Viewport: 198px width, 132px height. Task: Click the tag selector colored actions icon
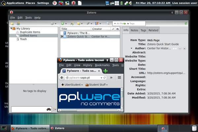click(x=55, y=109)
